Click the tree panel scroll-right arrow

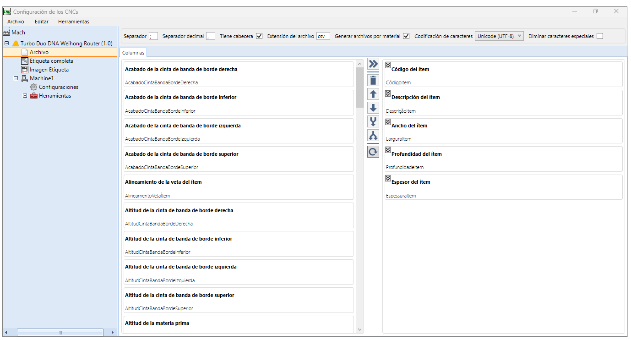[113, 333]
